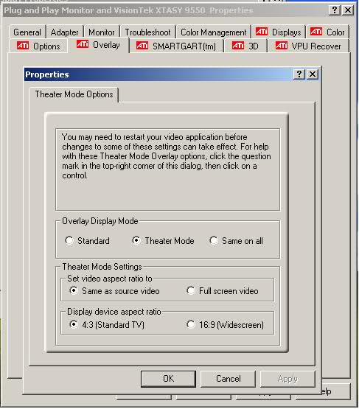359x409 pixels.
Task: Click the 'You may need to restart' help text
Action: [166, 156]
